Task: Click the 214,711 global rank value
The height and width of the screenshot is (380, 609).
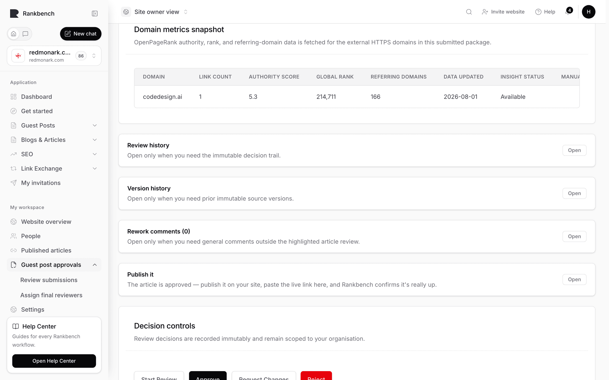Action: tap(326, 97)
